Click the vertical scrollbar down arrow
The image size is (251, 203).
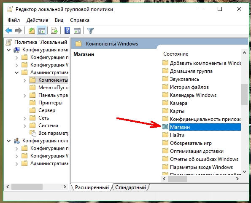coord(244,172)
